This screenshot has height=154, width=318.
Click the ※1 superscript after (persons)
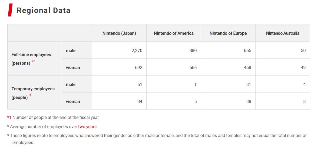33,61
